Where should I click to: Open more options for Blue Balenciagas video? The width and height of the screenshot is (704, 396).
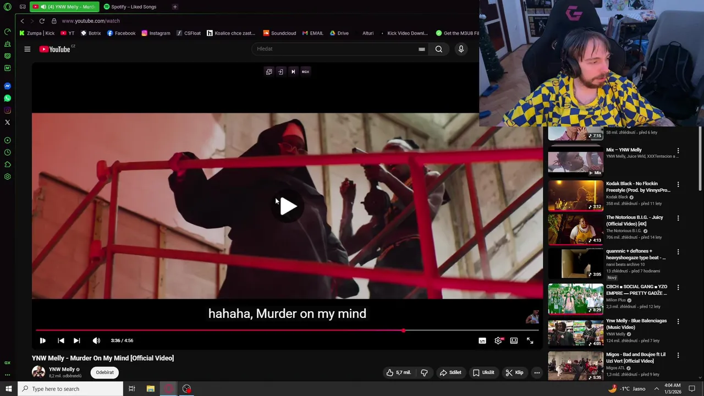[x=678, y=322]
